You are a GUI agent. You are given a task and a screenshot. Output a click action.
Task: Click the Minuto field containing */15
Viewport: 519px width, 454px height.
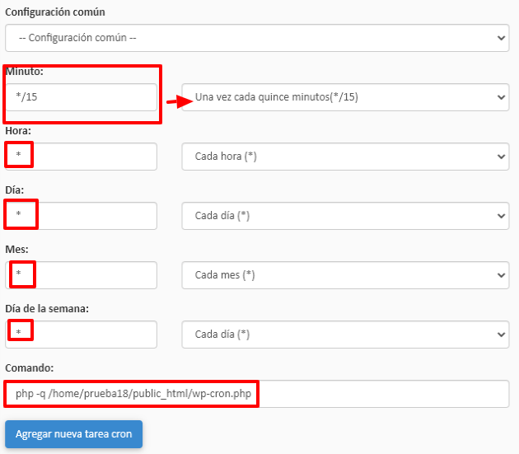pyautogui.click(x=81, y=97)
